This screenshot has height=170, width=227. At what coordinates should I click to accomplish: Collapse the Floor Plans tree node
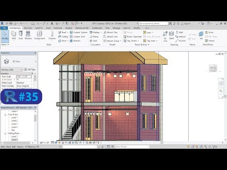tap(5, 115)
